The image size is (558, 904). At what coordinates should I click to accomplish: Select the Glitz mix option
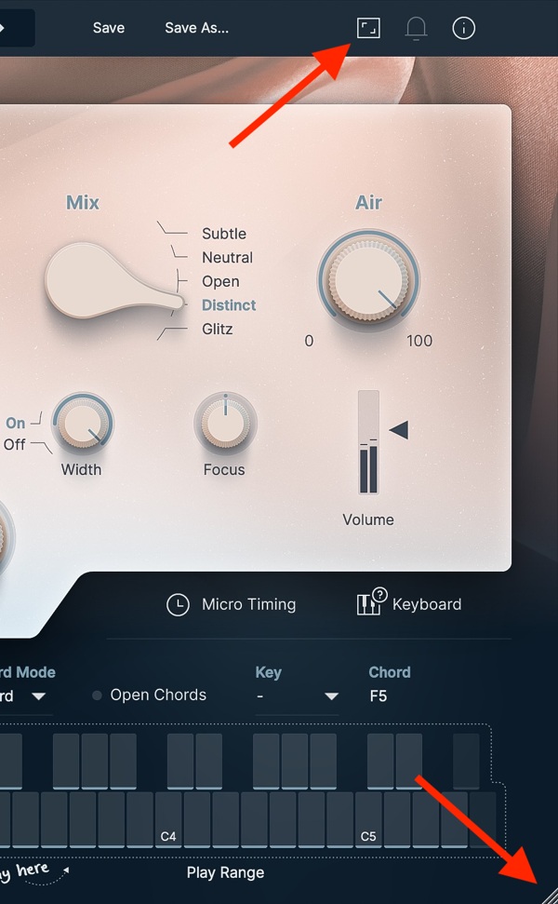[217, 330]
